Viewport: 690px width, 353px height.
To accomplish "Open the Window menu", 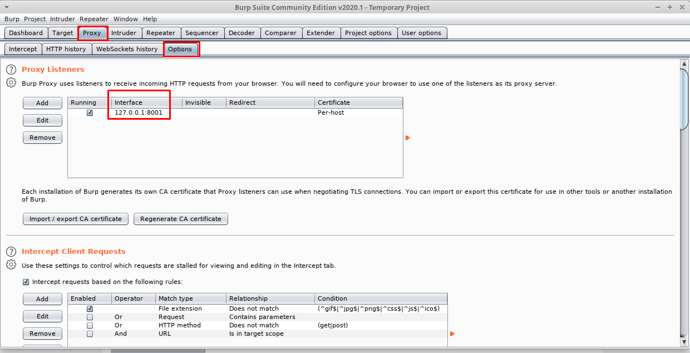I will 126,18.
